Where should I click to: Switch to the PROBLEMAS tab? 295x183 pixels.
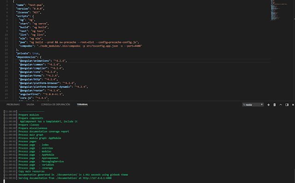[13, 104]
